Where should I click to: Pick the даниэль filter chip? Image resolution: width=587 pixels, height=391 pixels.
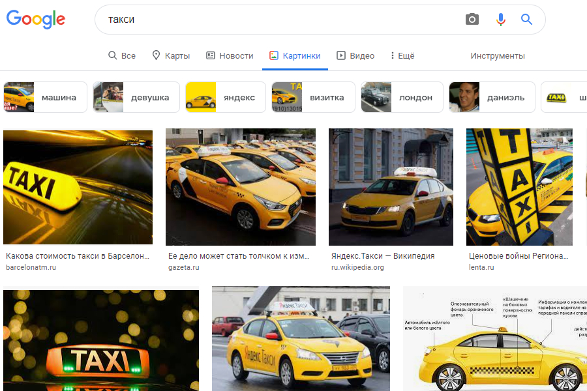click(x=492, y=97)
